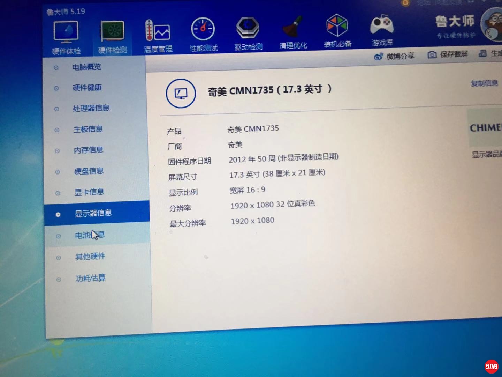
Task: Click the heading 奇美 CMN1735 (17.3 英寸)
Action: coord(270,90)
